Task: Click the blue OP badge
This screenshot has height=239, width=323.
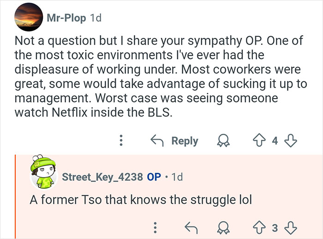Action: click(154, 177)
